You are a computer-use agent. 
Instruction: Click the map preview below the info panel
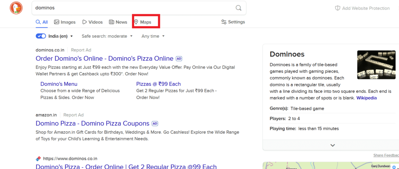coord(330,165)
